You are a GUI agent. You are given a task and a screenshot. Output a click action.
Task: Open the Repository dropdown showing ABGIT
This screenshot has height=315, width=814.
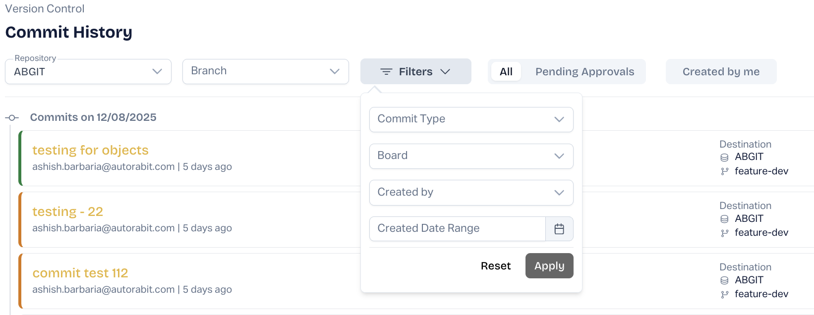(x=88, y=72)
